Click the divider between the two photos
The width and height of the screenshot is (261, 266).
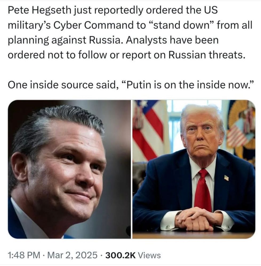[132, 169]
